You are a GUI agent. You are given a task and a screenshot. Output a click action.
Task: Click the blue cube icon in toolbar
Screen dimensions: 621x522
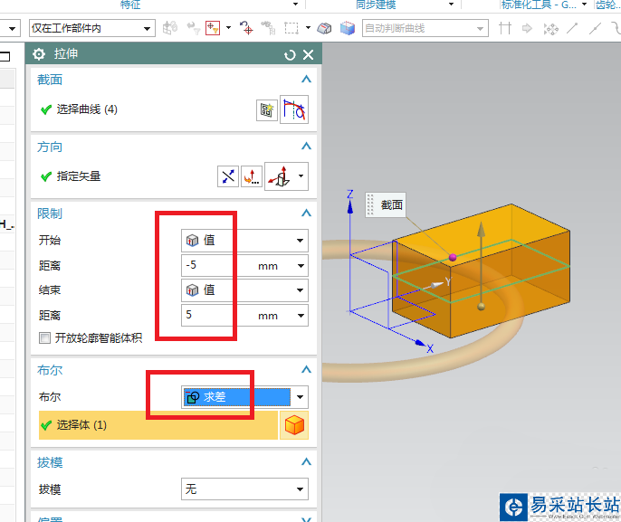(348, 28)
